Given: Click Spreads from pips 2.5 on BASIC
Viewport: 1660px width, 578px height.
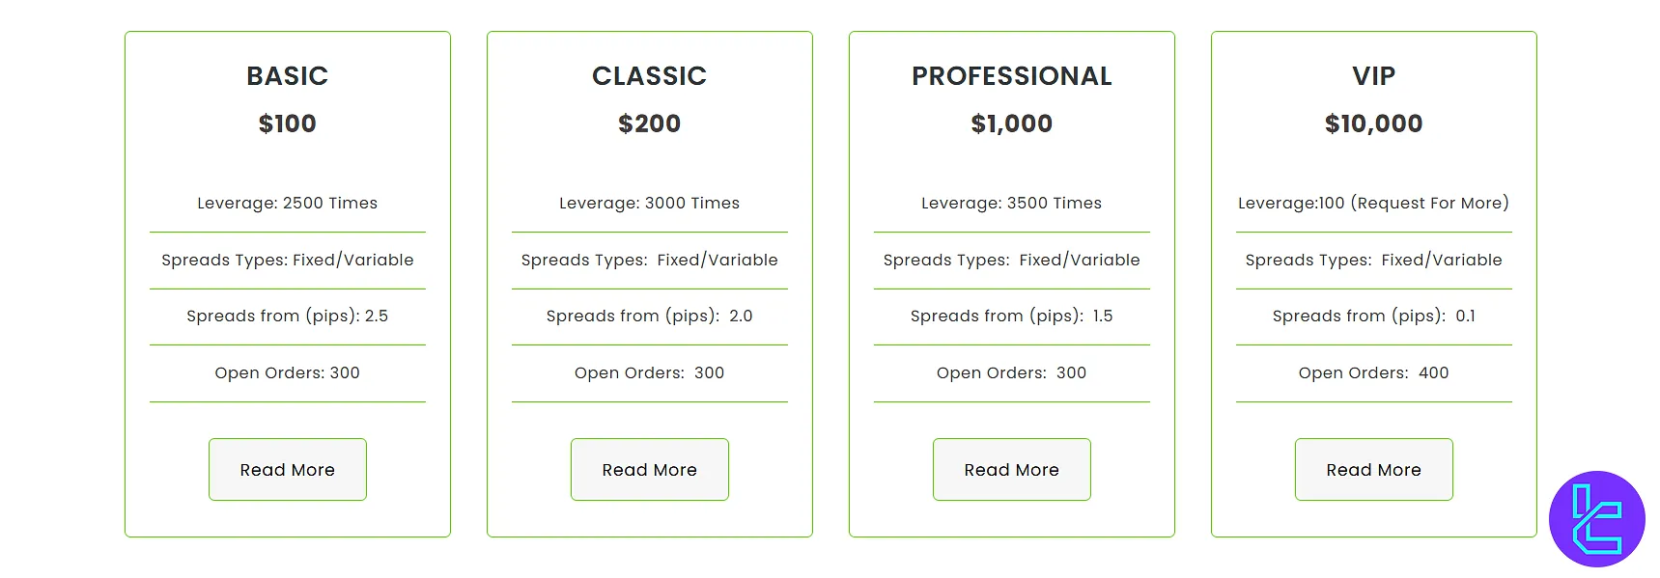Looking at the screenshot, I should (287, 316).
